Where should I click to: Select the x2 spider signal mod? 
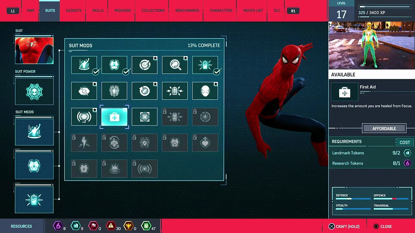[84, 117]
